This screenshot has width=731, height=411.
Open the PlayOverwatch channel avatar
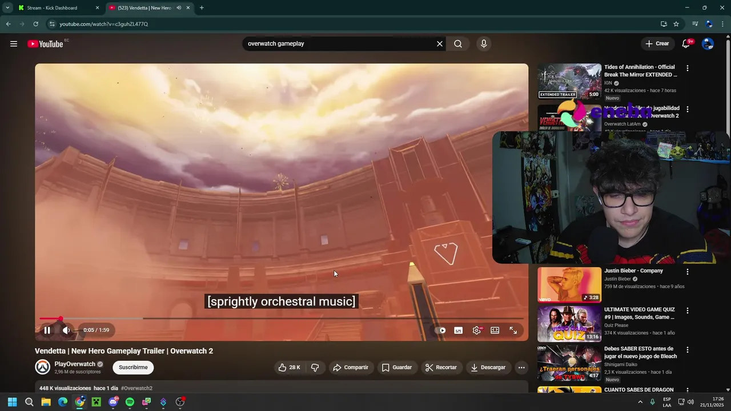[x=43, y=367]
